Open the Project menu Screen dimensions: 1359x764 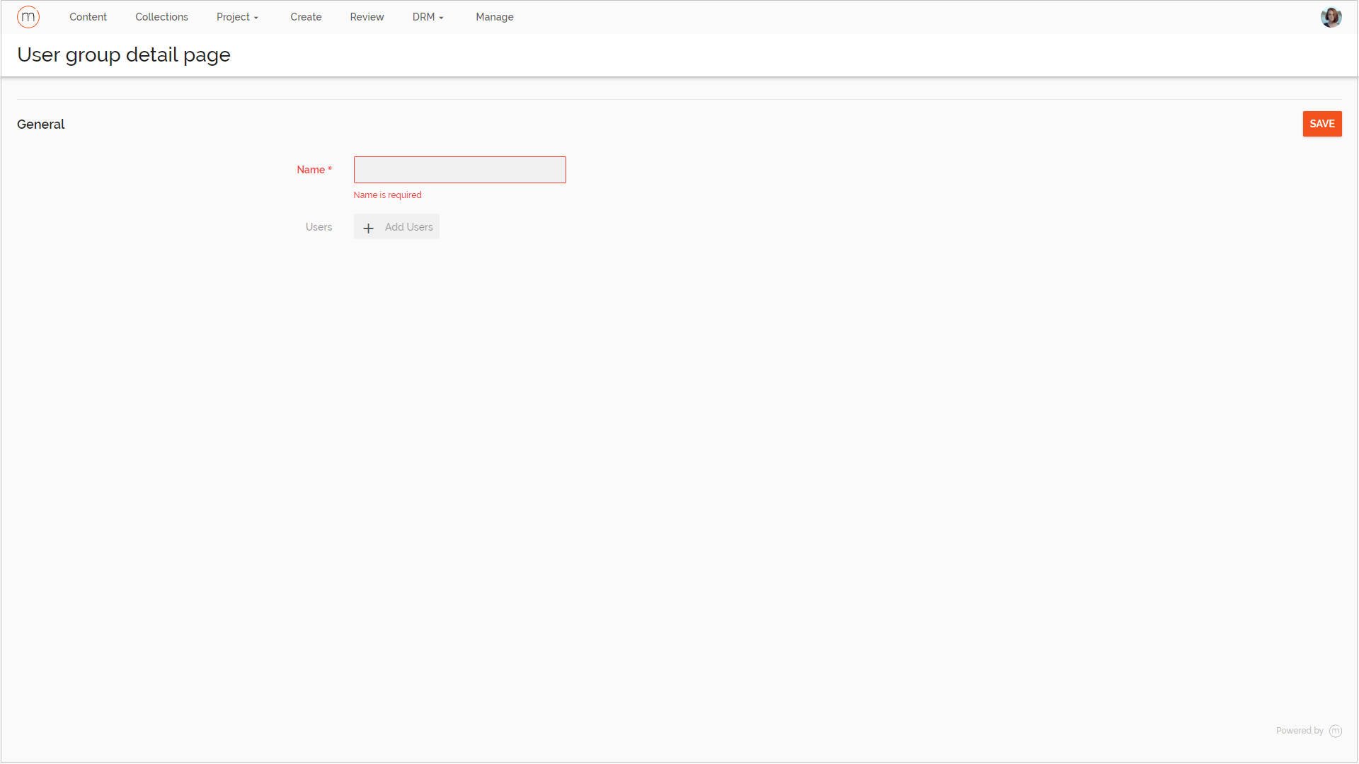pos(233,17)
